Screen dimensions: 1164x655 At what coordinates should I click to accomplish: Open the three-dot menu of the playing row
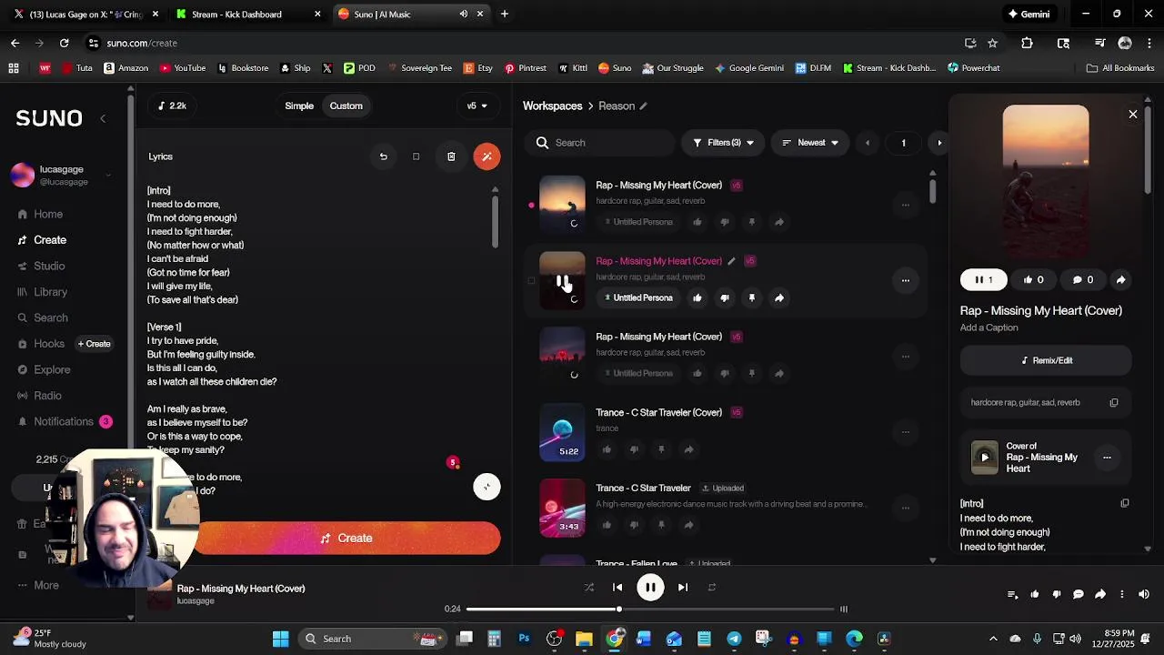[905, 280]
